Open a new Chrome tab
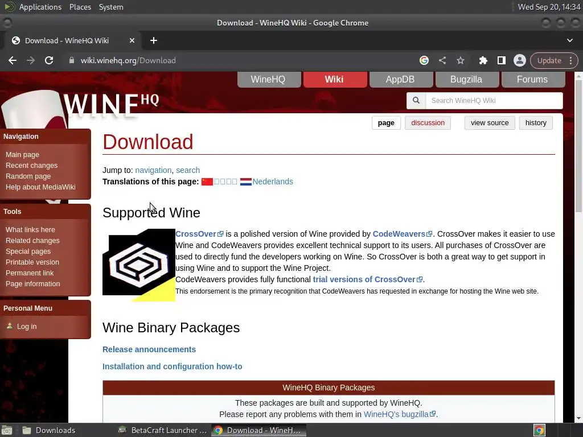Screen dimensions: 583x437 [154, 40]
